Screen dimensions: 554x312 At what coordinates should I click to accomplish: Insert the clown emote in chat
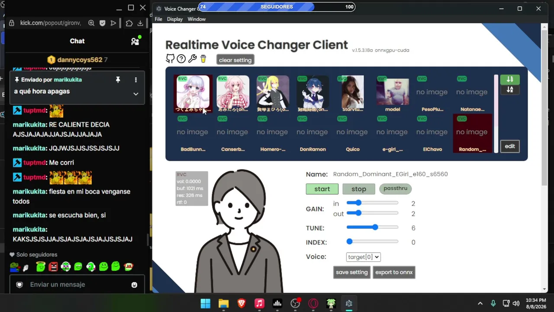[x=128, y=267]
